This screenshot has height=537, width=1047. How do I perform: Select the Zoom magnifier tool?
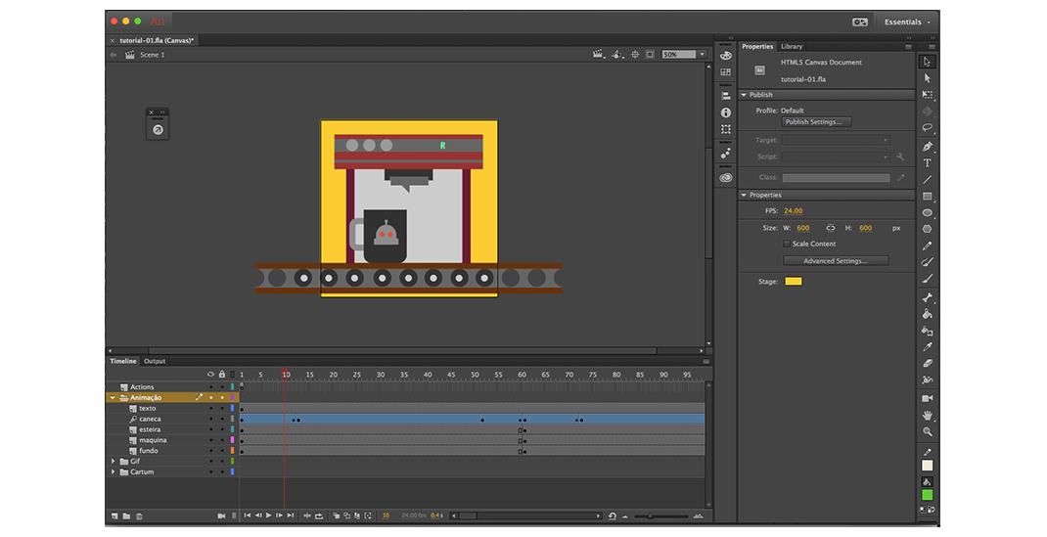tap(927, 431)
